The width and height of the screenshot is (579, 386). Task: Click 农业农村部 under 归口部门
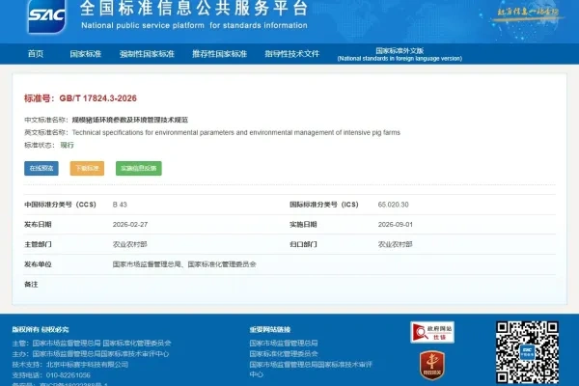[395, 244]
